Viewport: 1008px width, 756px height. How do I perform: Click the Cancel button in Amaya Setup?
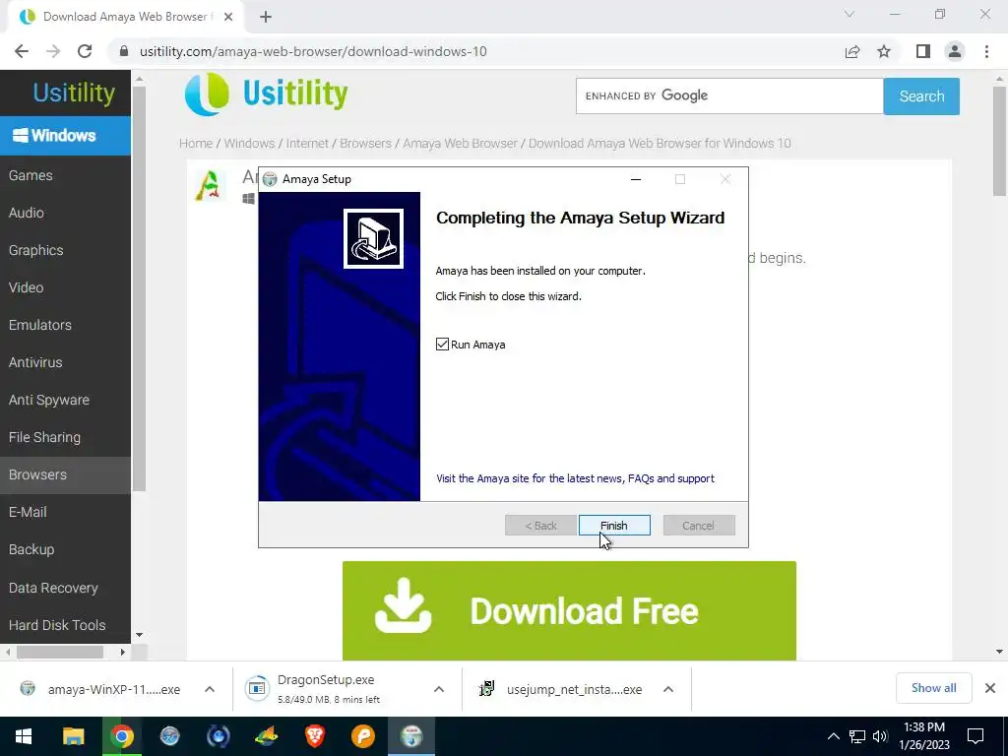tap(699, 526)
